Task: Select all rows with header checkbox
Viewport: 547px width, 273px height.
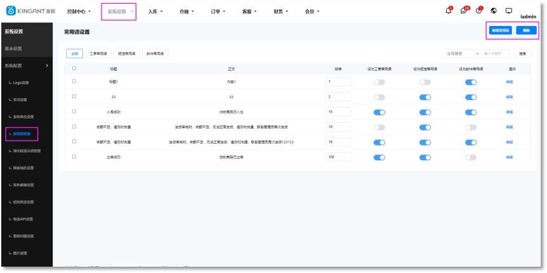Action: point(74,68)
